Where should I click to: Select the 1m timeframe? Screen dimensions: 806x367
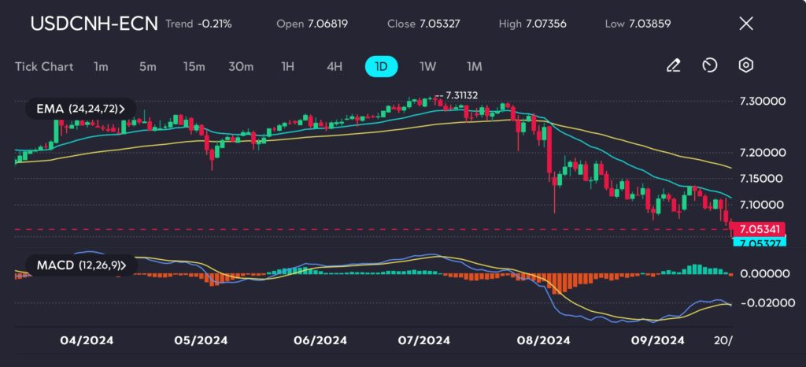pyautogui.click(x=101, y=66)
